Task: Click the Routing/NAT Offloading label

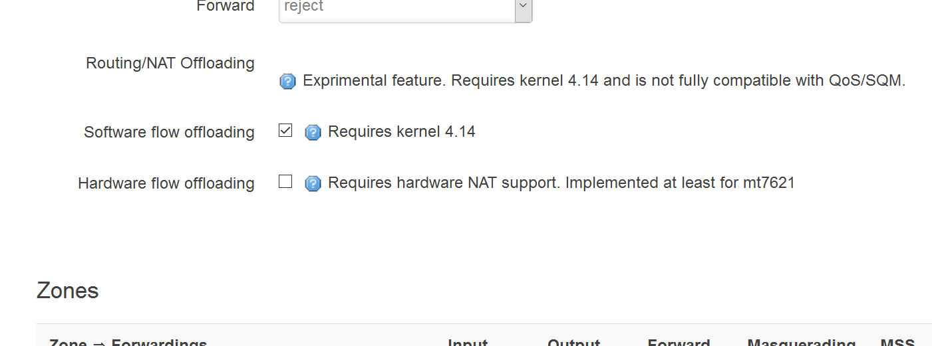Action: 170,63
